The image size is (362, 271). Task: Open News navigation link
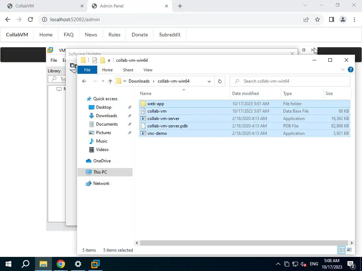[x=91, y=35]
